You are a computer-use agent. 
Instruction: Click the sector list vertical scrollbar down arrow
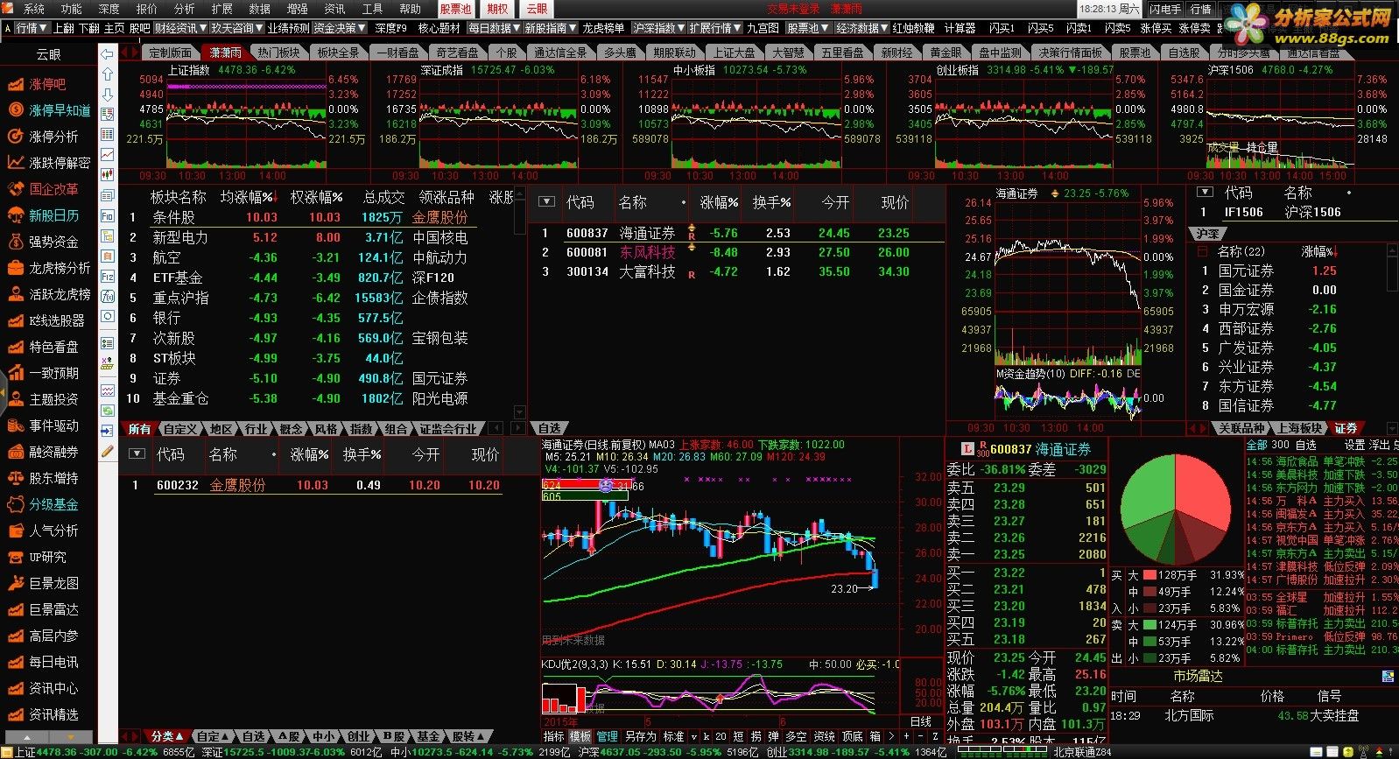coord(520,411)
